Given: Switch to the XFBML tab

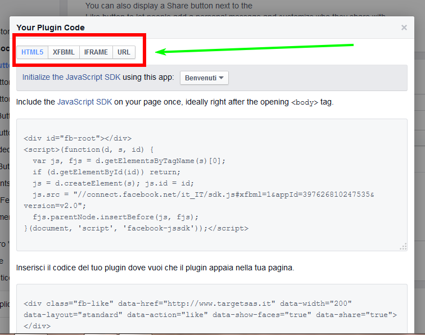Looking at the screenshot, I should 64,52.
